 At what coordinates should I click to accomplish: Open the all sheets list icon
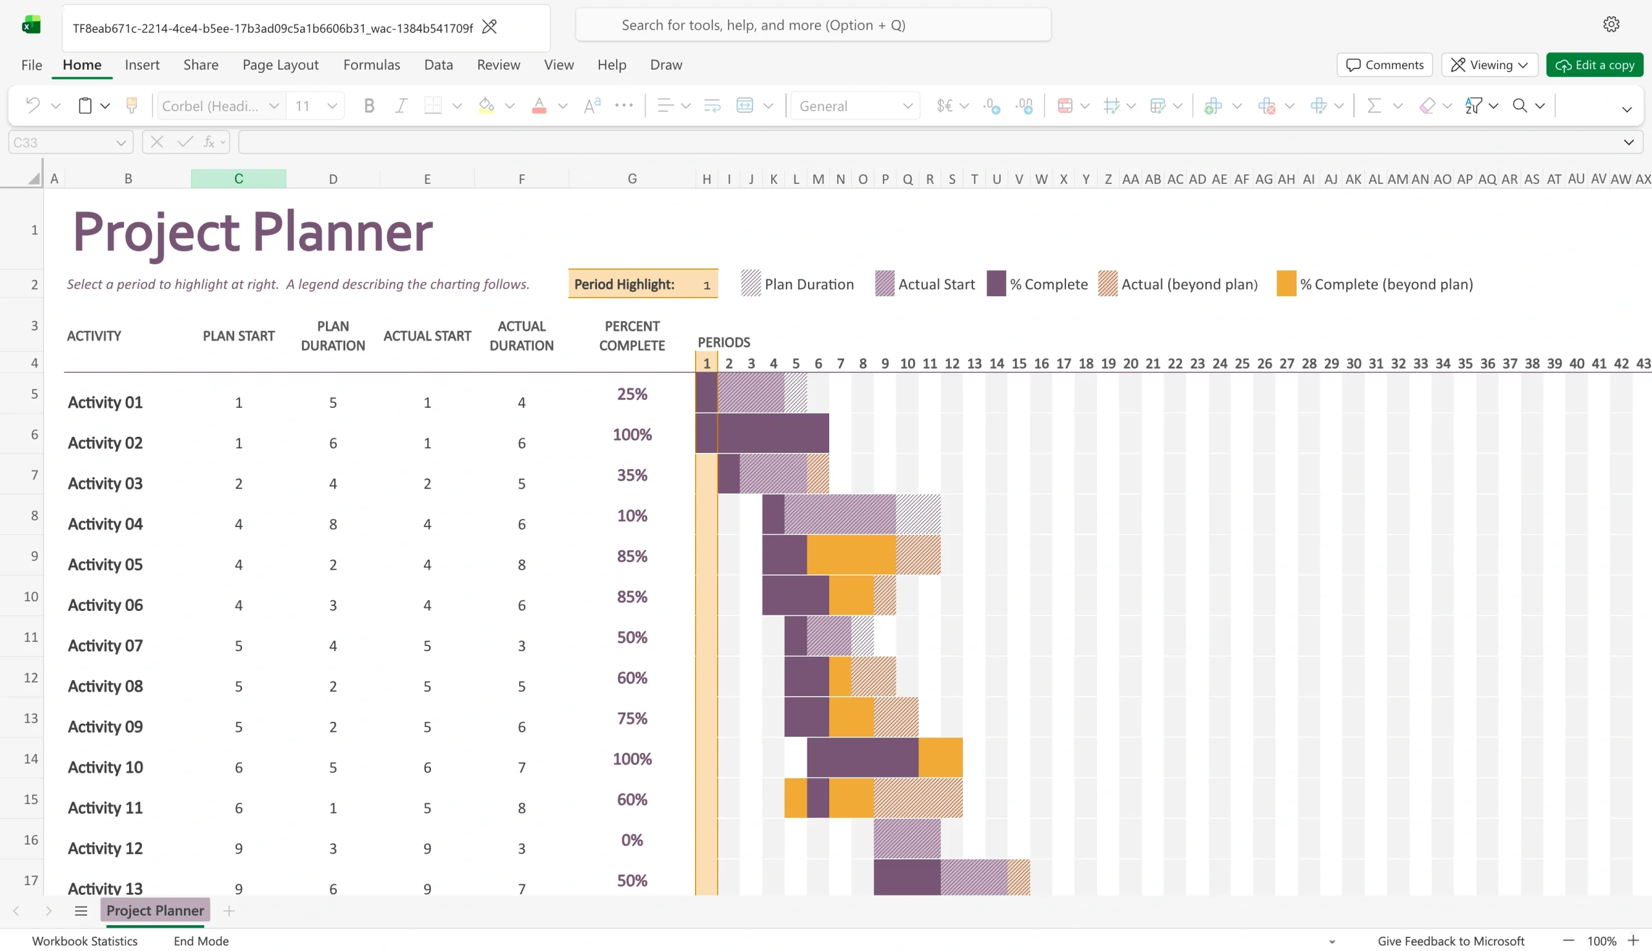coord(81,910)
